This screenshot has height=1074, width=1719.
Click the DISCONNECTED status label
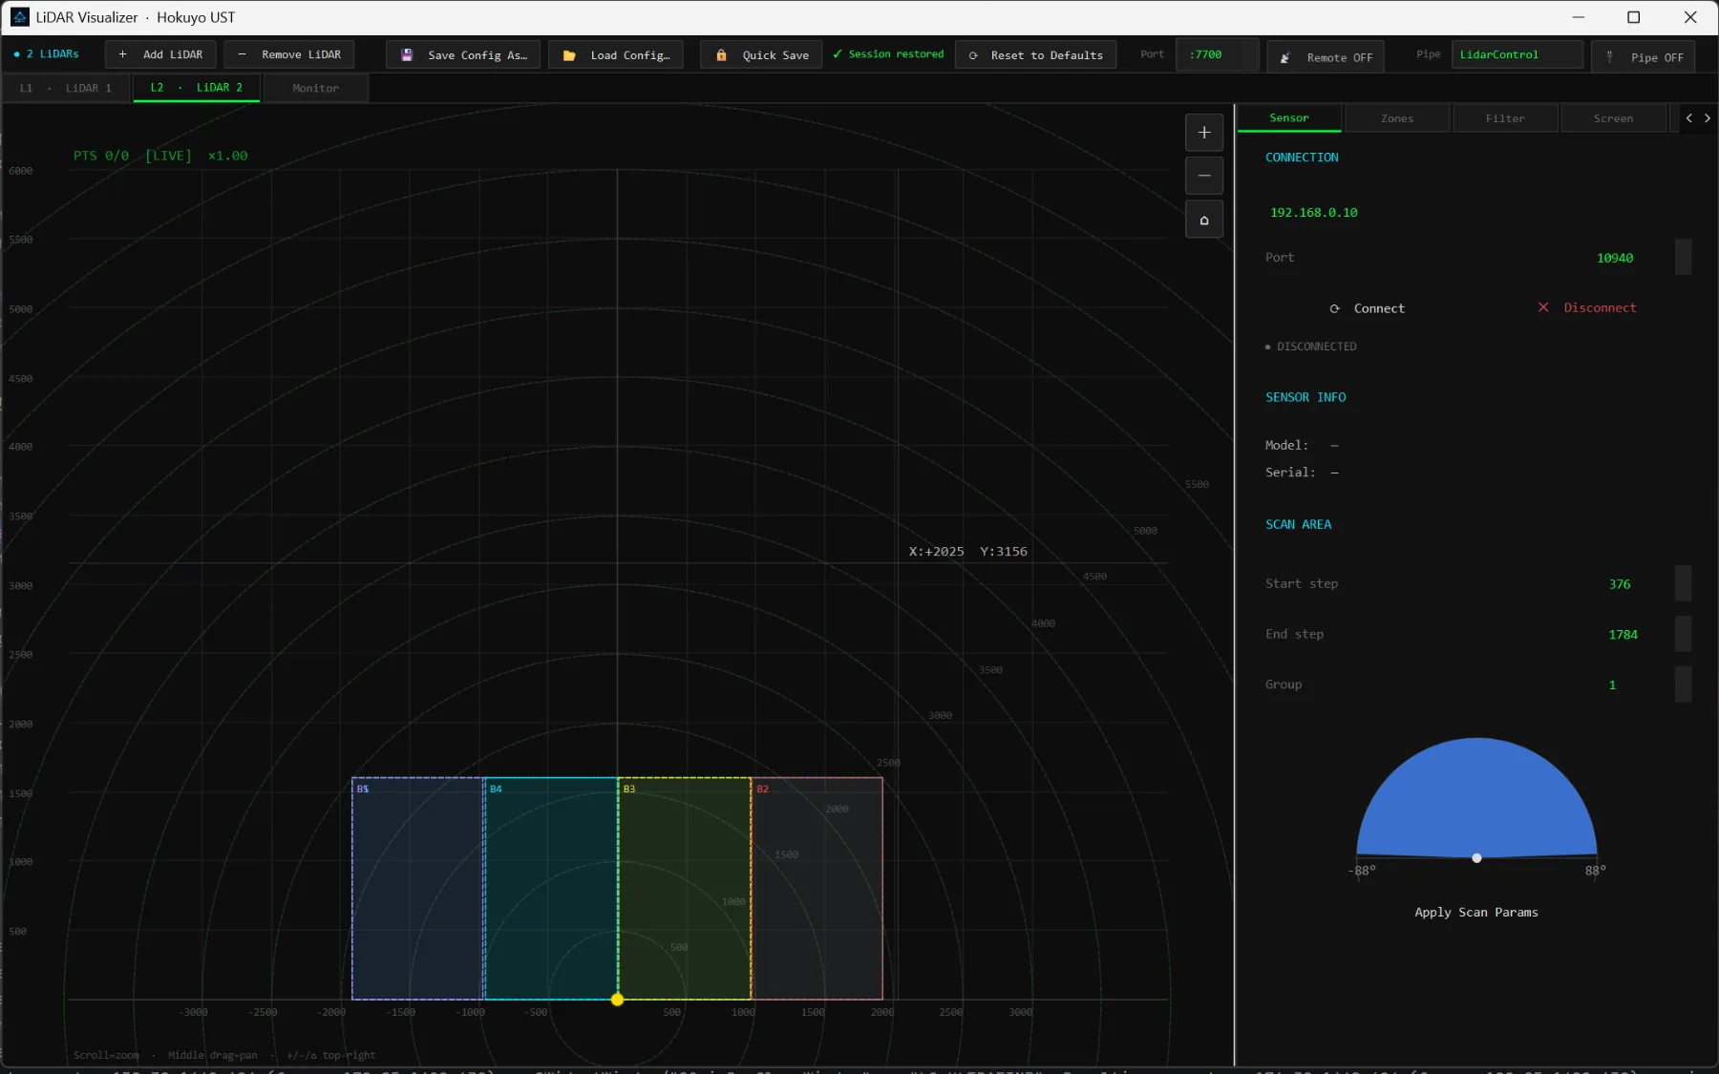pyautogui.click(x=1311, y=347)
